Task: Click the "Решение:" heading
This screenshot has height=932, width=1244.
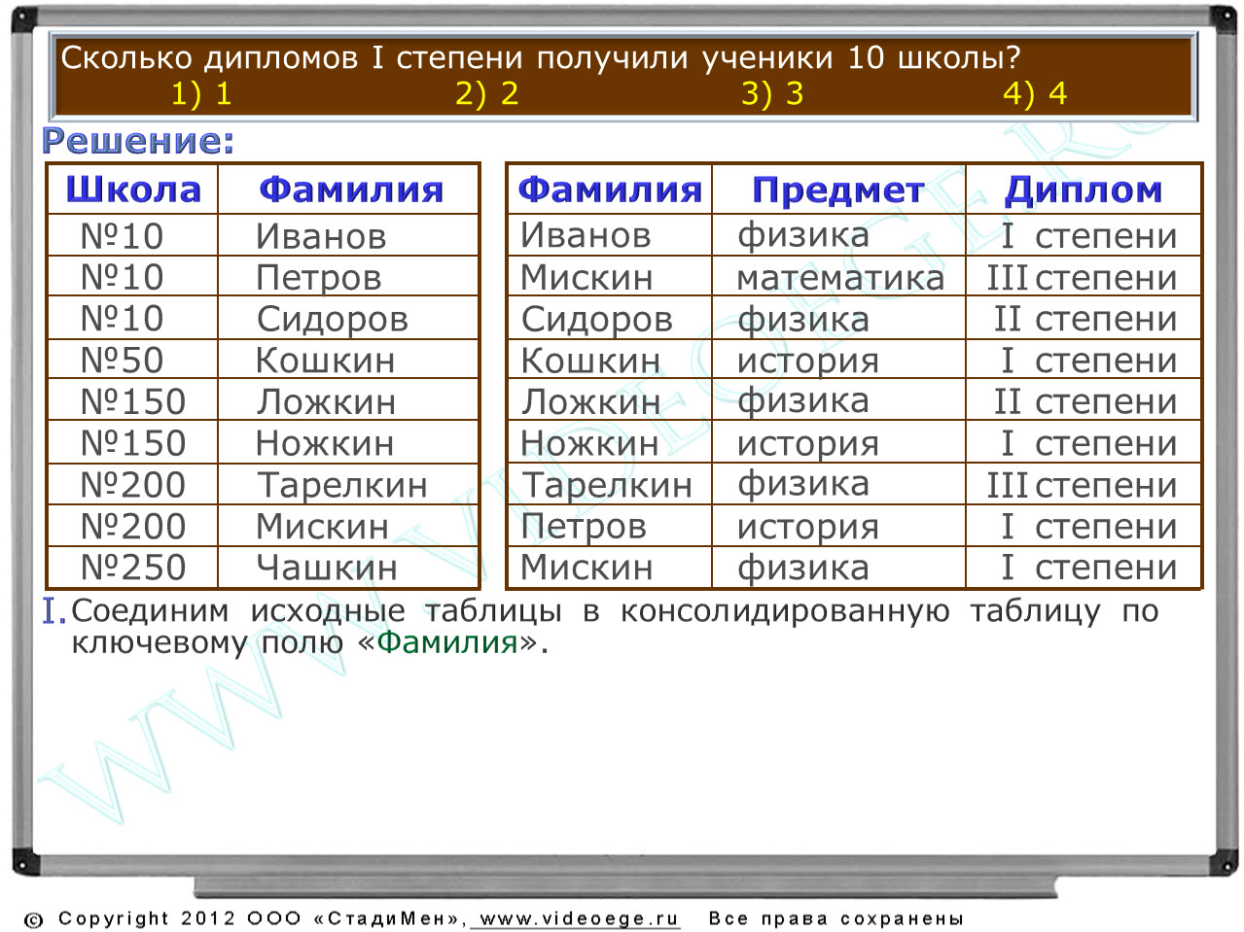Action: click(x=138, y=142)
